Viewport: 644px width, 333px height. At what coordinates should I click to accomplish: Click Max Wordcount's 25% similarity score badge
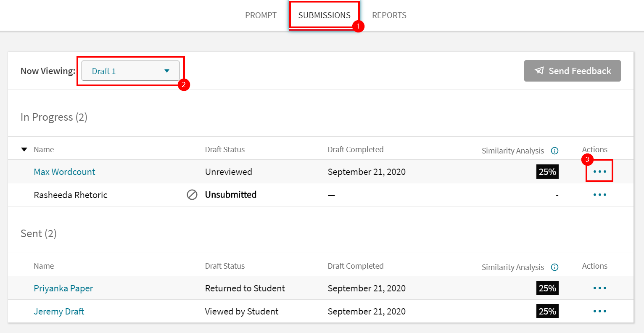[547, 172]
